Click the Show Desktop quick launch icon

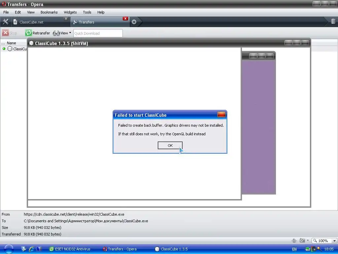click(x=39, y=249)
